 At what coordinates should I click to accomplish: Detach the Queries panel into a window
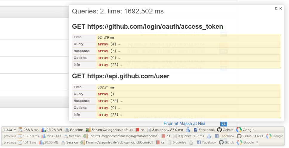pos(276,8)
